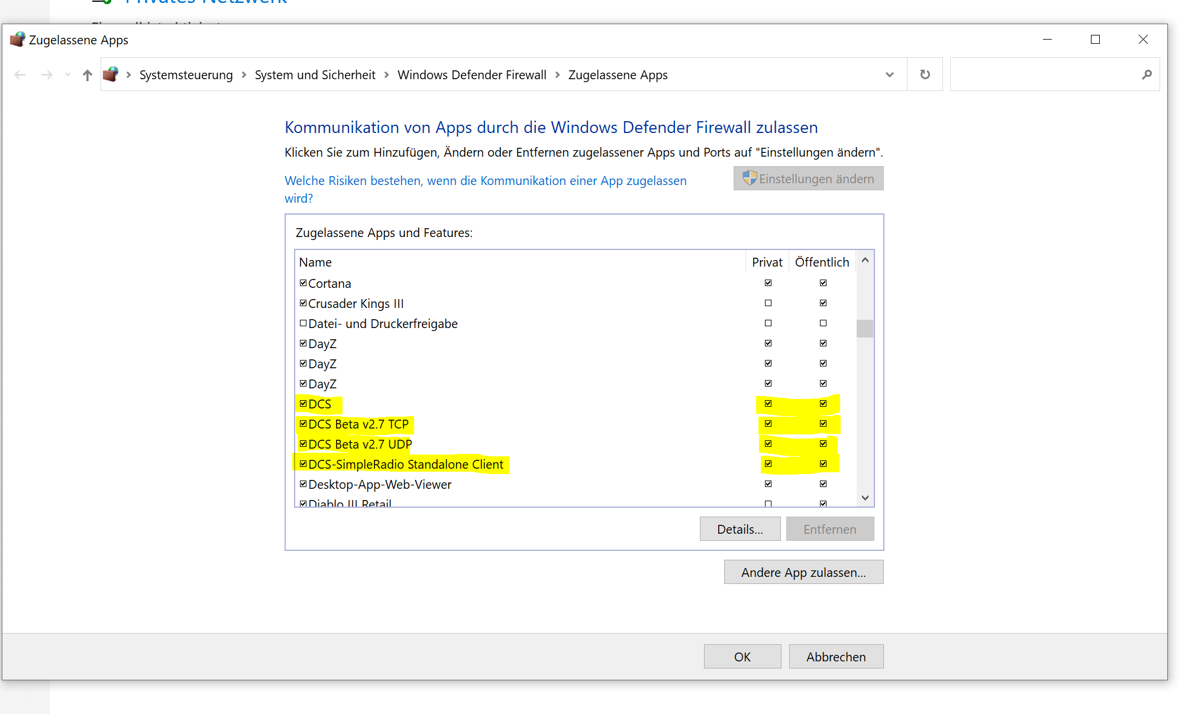Toggle Desktop-App-Web-Viewer app checkbox
Screen dimensions: 1198x714
303,484
